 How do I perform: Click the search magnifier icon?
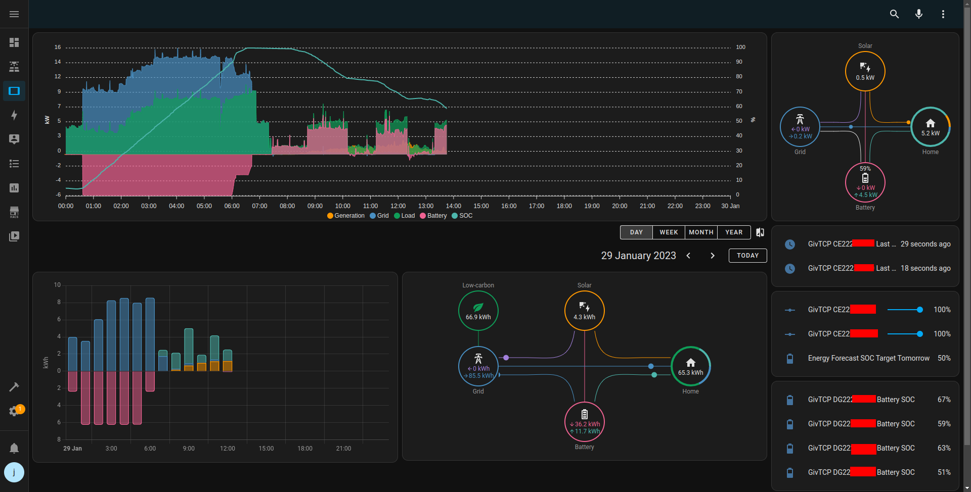(894, 14)
